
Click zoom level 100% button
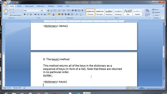(x=142, y=88)
